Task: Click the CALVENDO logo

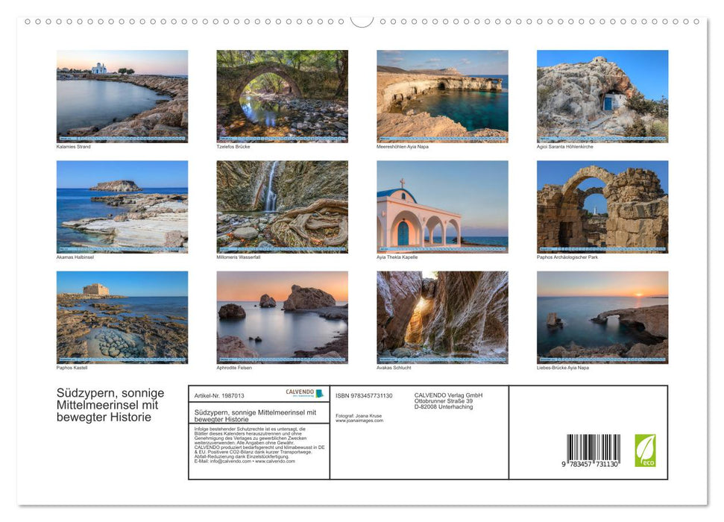Action: [x=304, y=393]
